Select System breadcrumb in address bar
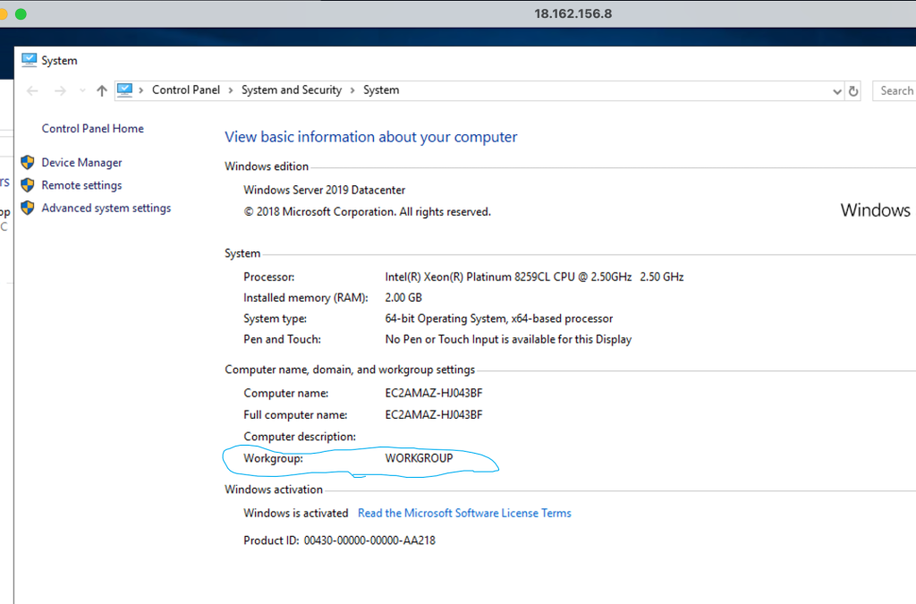 point(381,90)
